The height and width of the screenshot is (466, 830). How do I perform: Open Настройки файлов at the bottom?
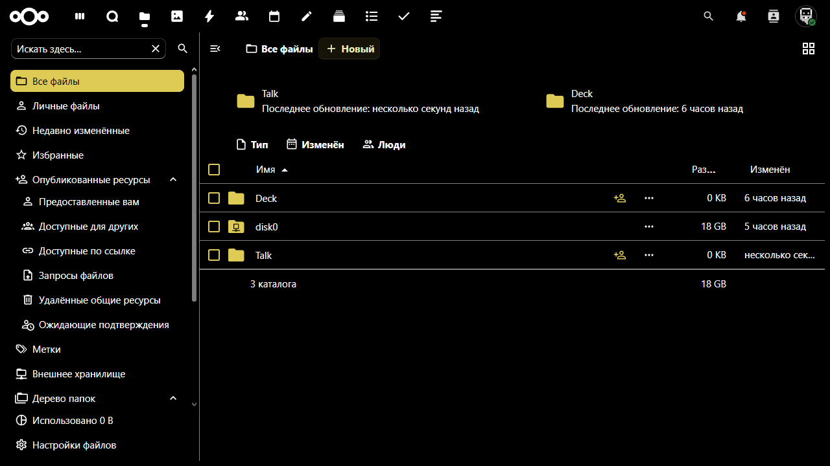73,445
